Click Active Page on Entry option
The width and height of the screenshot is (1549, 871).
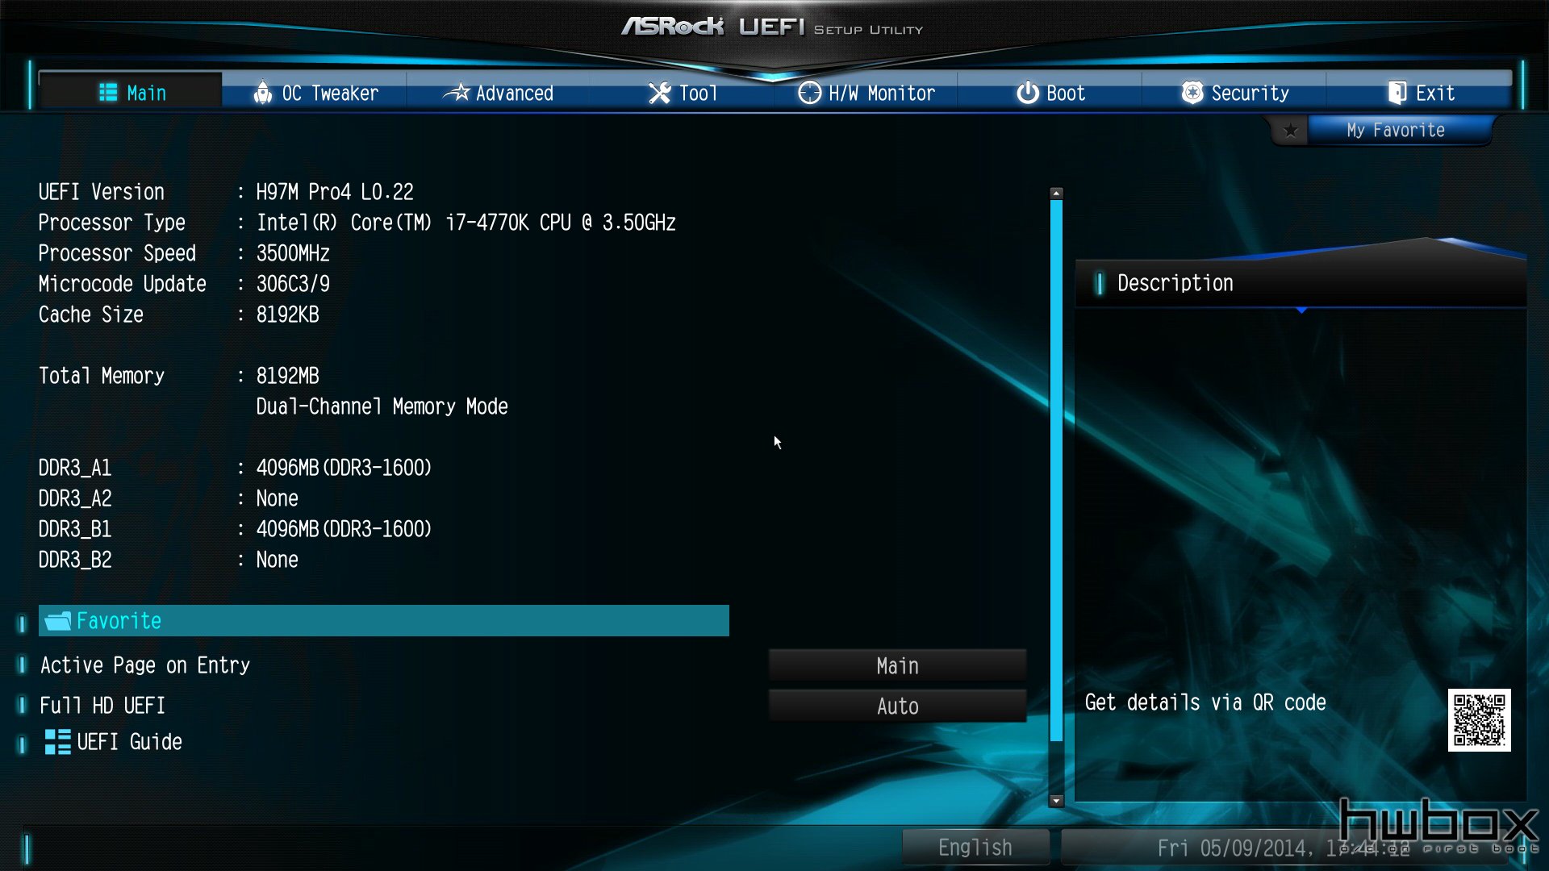[x=144, y=665]
